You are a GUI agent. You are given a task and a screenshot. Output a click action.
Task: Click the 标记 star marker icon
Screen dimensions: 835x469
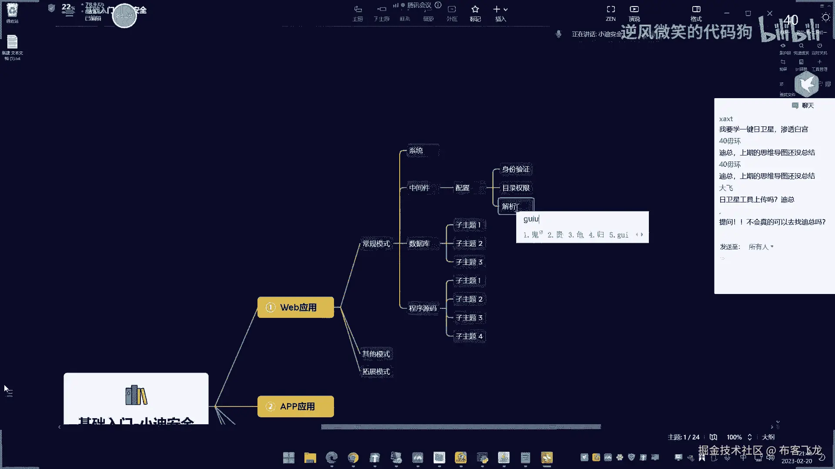475,10
